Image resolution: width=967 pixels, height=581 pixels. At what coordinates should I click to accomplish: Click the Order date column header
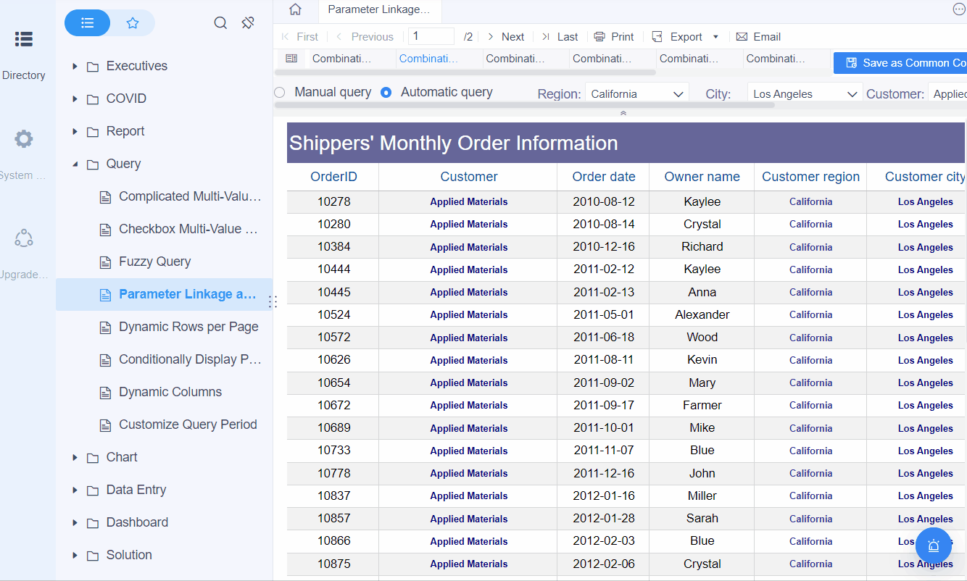click(604, 177)
